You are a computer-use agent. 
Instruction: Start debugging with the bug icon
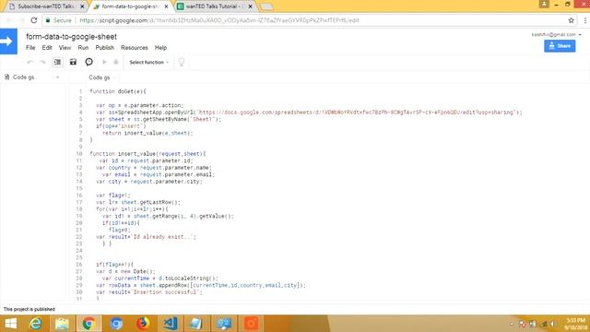coord(116,62)
